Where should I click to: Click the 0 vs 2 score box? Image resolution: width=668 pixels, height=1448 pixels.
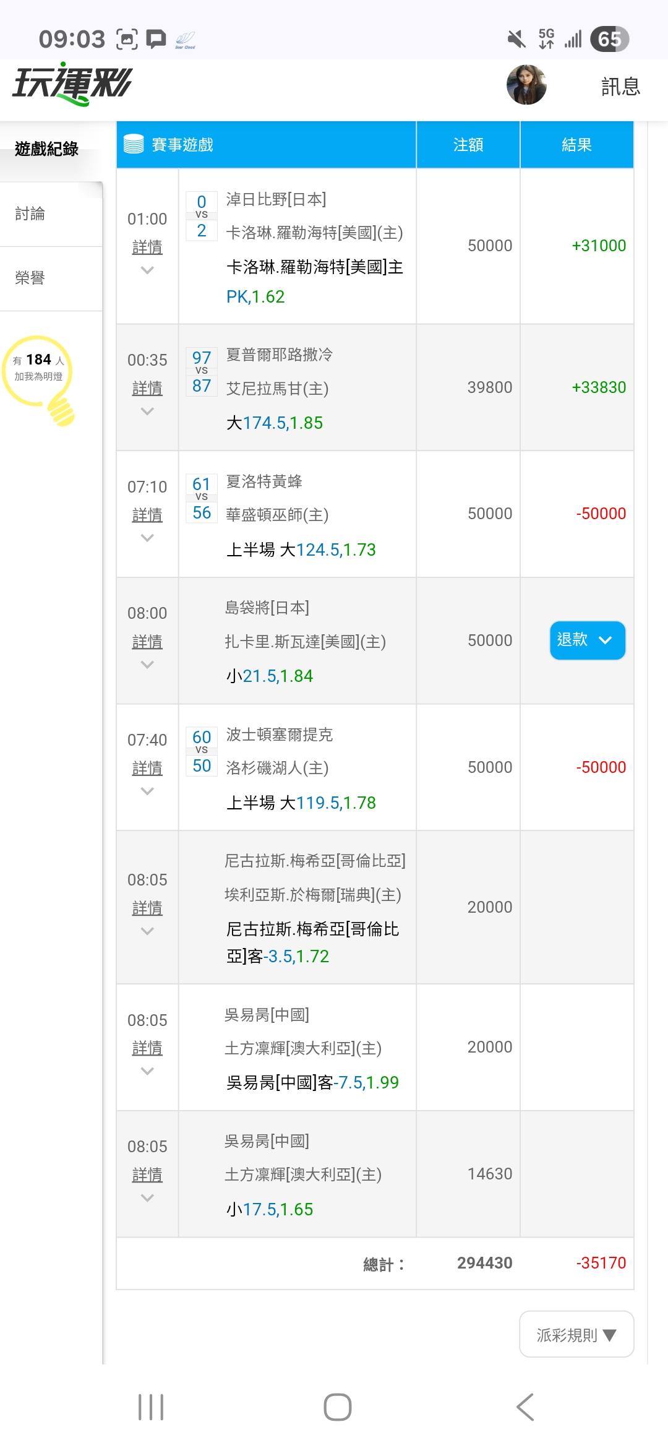pyautogui.click(x=202, y=216)
